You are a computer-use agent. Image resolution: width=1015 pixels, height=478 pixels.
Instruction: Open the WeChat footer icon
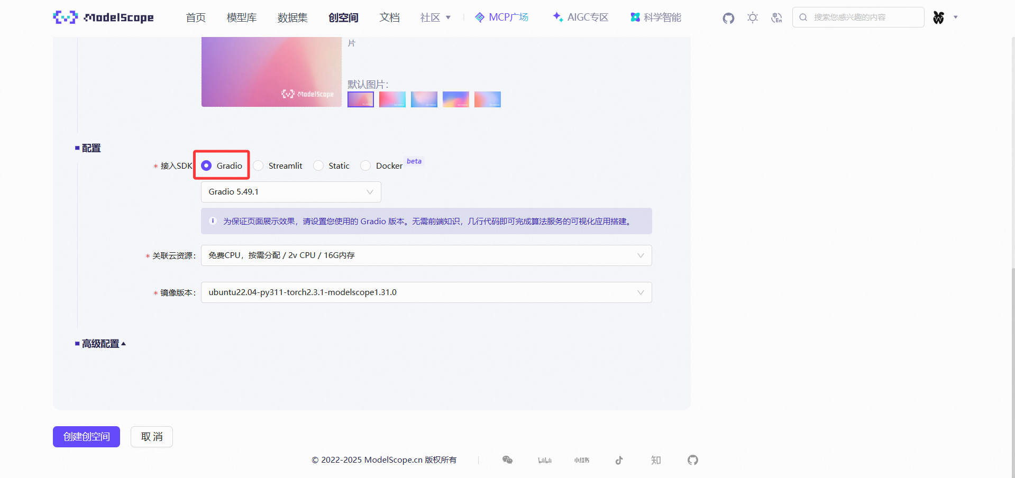click(x=507, y=460)
